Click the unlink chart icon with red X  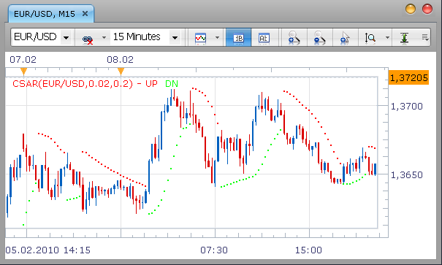(88, 39)
